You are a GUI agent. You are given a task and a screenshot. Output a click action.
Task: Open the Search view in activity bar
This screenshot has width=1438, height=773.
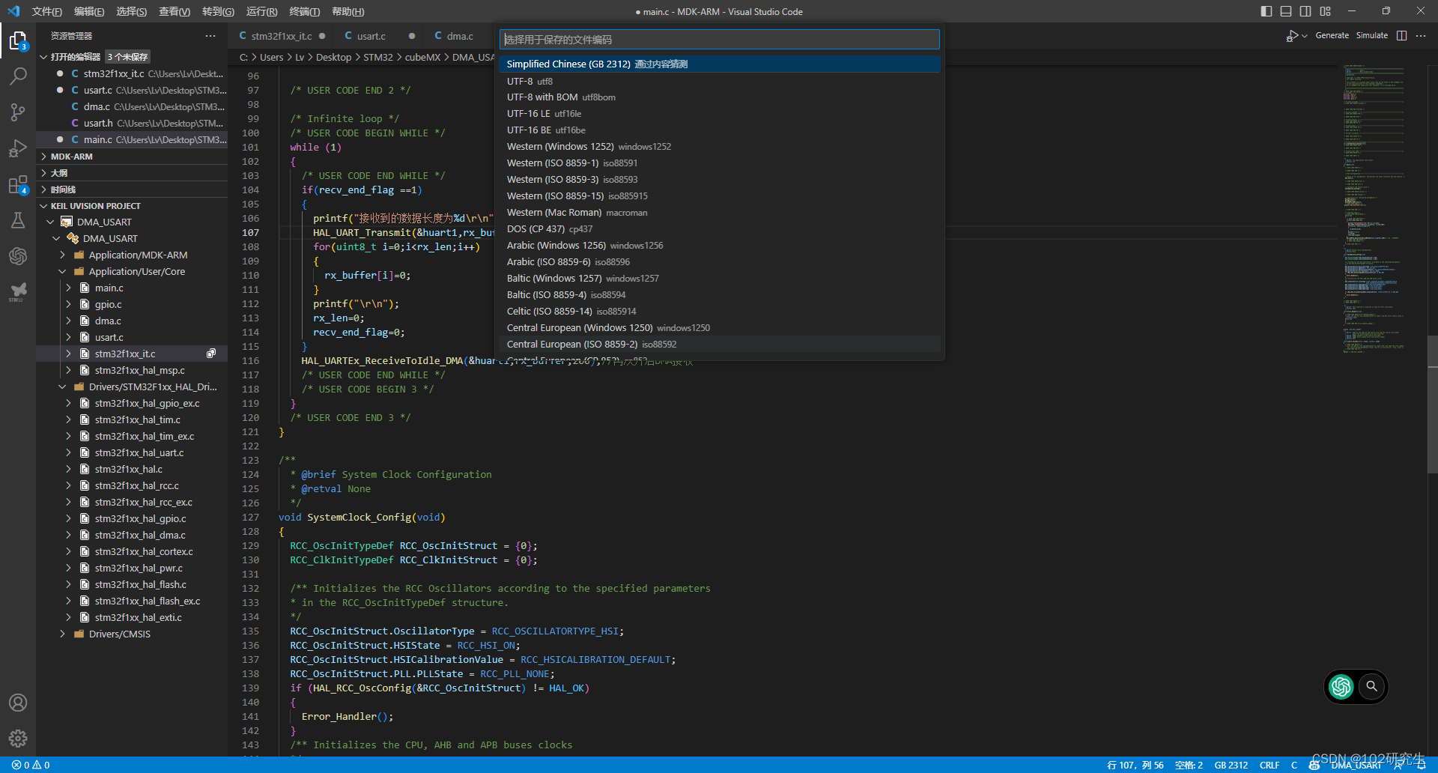point(18,76)
